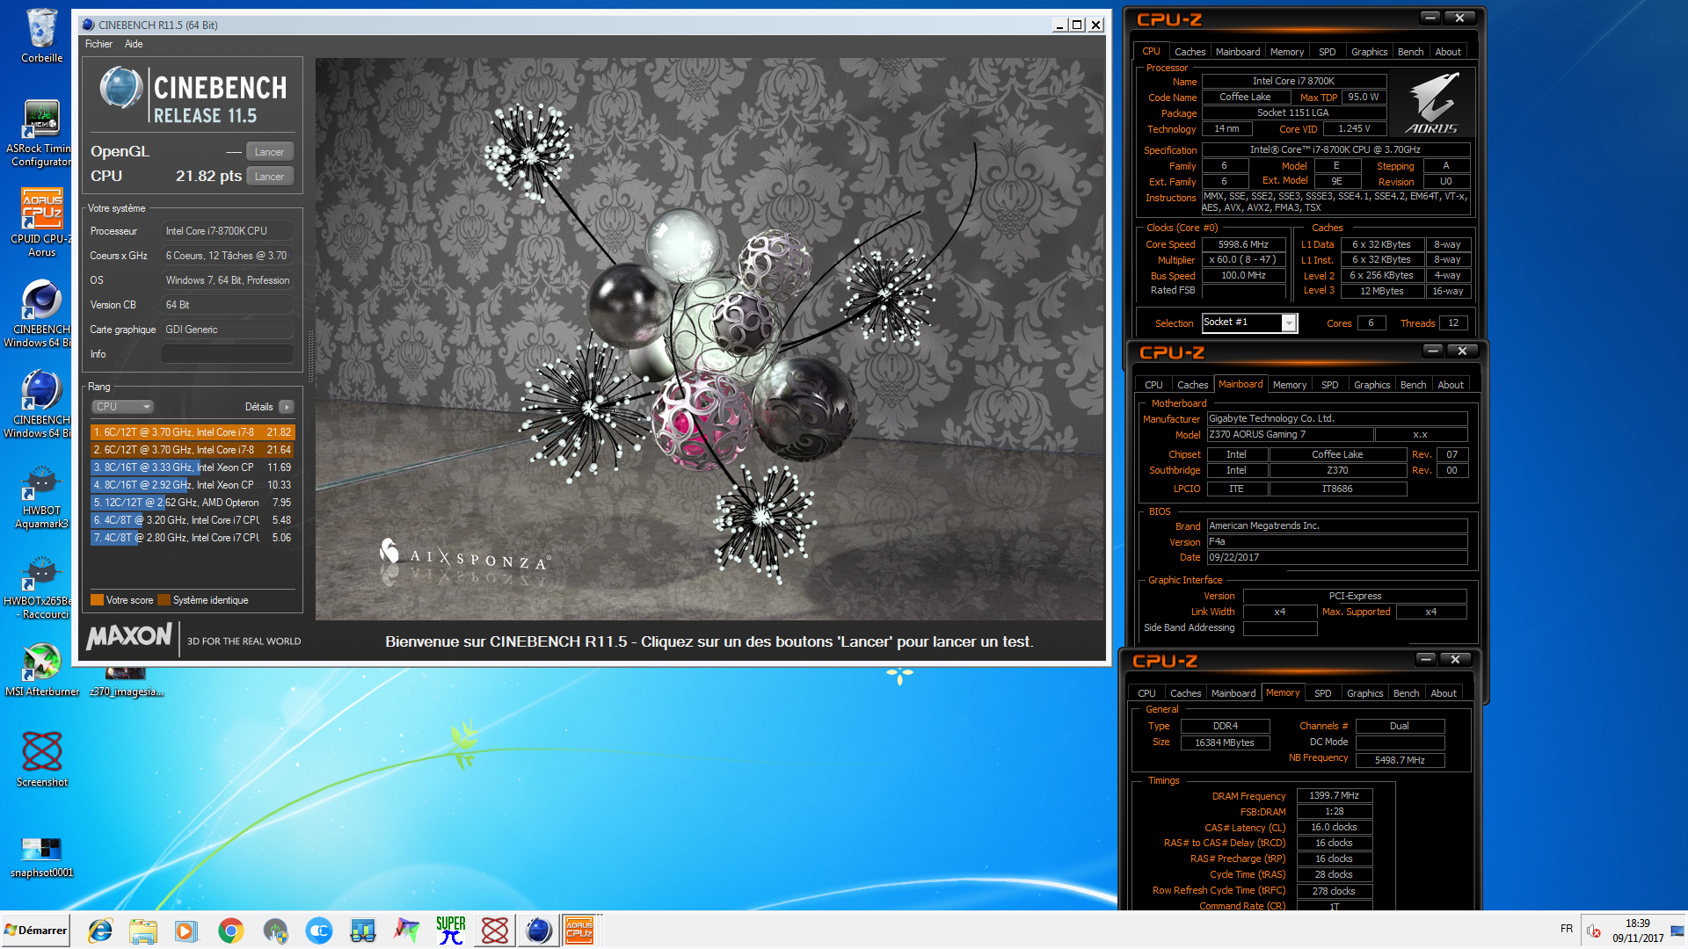Select ranking row 1 with score 21.82
Screen dimensions: 1688x949
192,432
